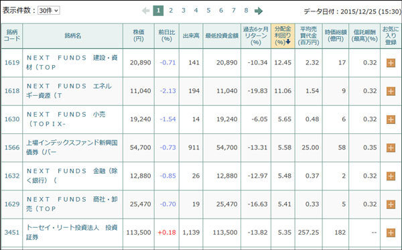Viewport: 402px width, 250px height.
Task: Go to page 8
Action: pos(246,11)
